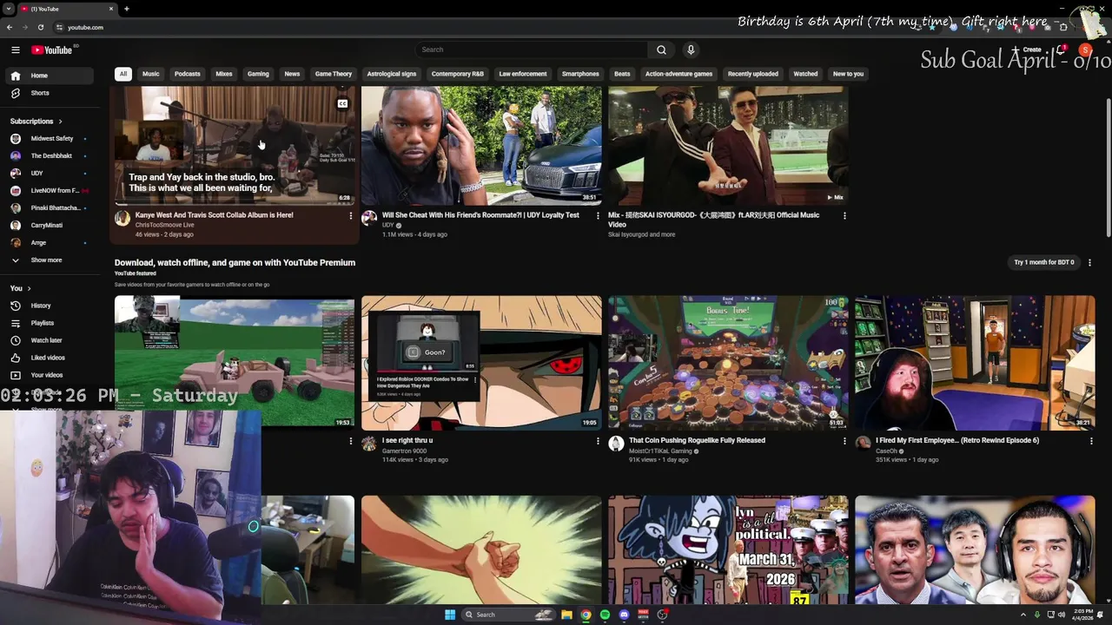Select the Music filter chip

[151, 74]
